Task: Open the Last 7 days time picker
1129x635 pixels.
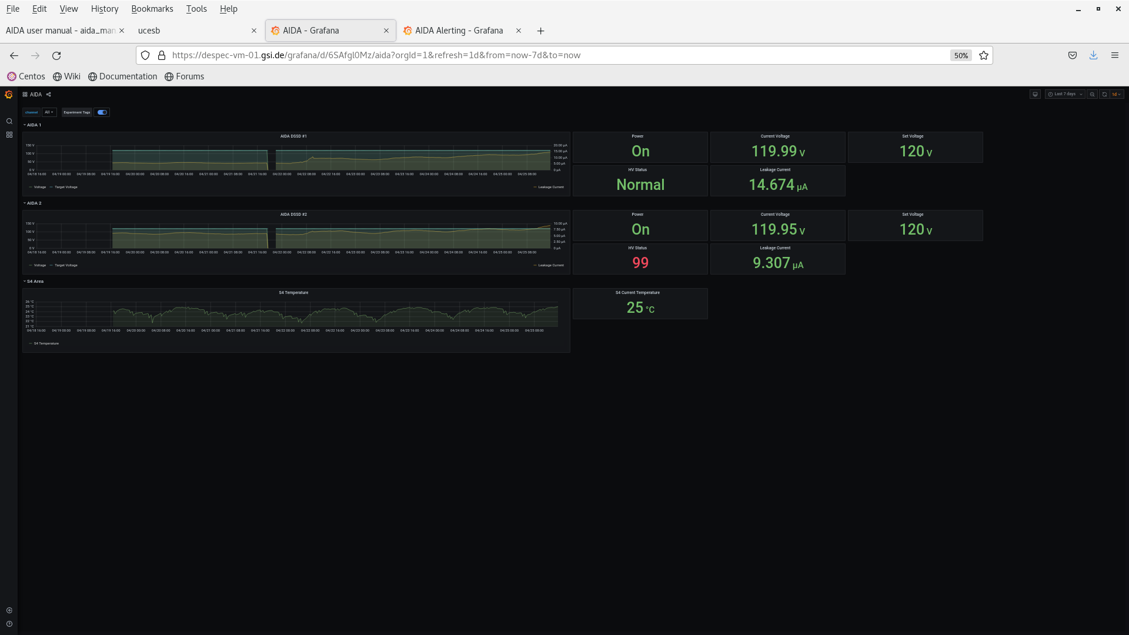Action: (1065, 94)
